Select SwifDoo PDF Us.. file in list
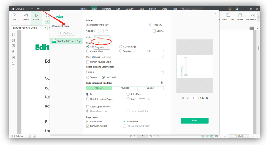 (x=66, y=41)
